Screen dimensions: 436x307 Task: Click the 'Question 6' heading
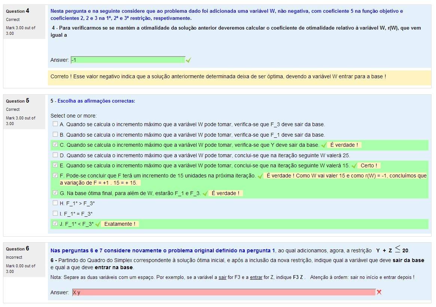click(x=18, y=249)
